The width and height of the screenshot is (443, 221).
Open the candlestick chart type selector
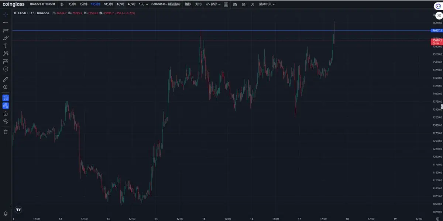[x=61, y=4]
